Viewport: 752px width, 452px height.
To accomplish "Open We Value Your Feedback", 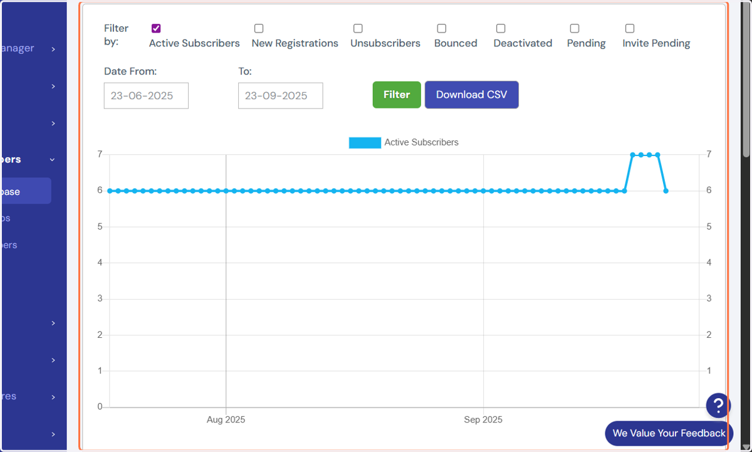I will [x=669, y=433].
